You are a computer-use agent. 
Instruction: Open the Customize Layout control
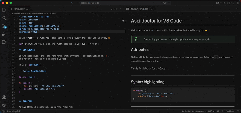point(224,3)
